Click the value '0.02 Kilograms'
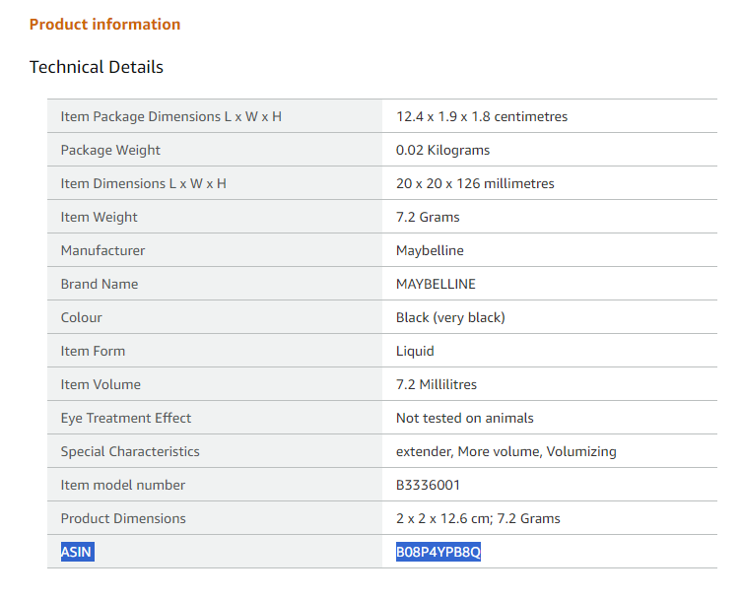 (442, 150)
